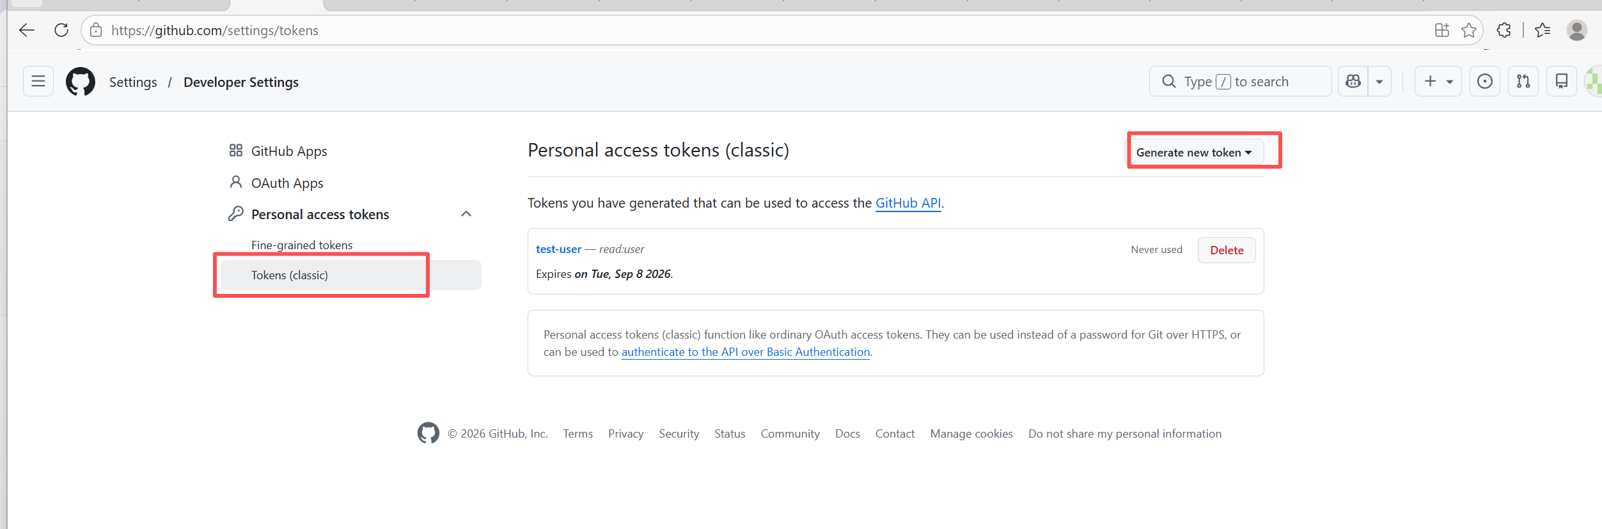Collapse the Personal access tokens section
The height and width of the screenshot is (529, 1602).
pos(466,214)
